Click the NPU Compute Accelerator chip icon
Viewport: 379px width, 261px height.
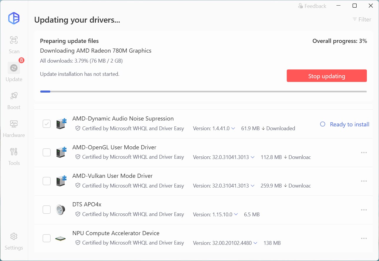61,238
